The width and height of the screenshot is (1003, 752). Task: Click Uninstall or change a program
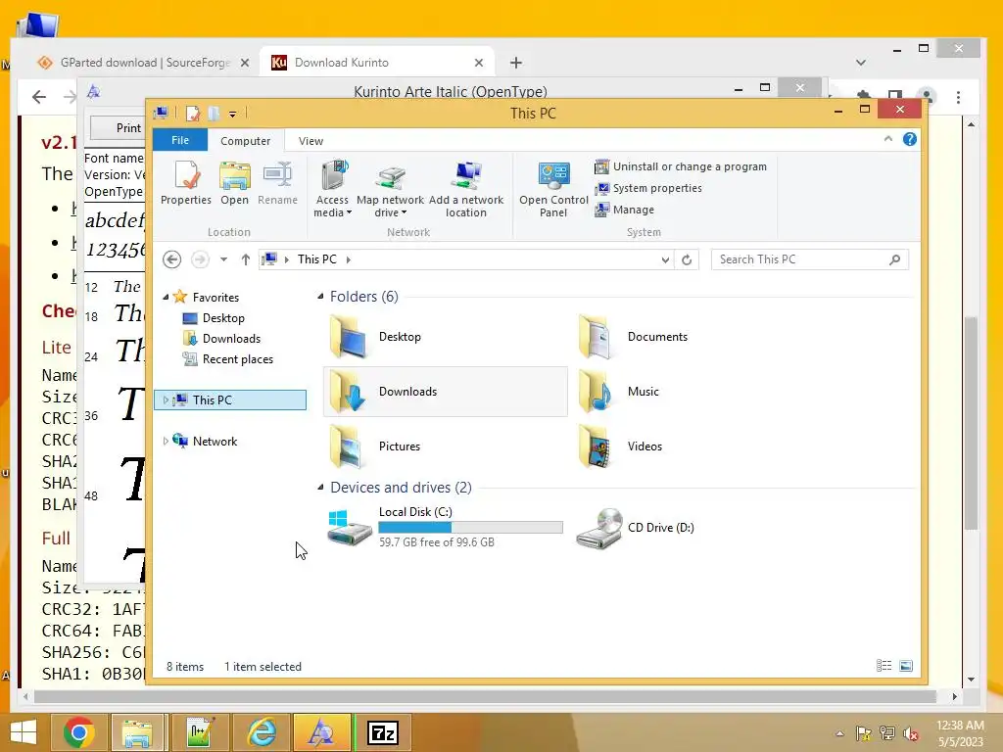tap(681, 166)
